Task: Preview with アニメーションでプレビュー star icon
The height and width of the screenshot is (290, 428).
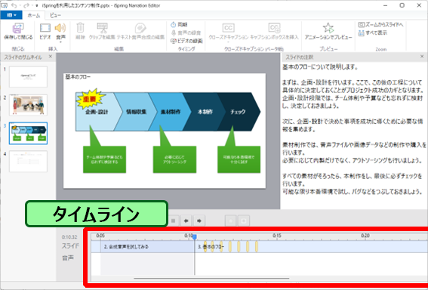Action: [328, 32]
